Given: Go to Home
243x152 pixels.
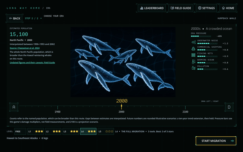Looking at the screenshot, I should pos(228,8).
